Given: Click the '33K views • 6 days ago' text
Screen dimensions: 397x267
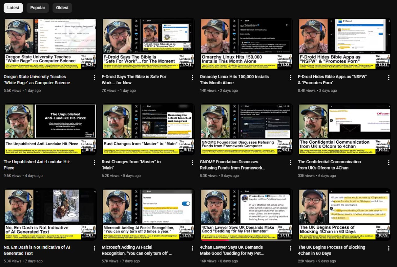Looking at the screenshot, I should click(317, 176).
